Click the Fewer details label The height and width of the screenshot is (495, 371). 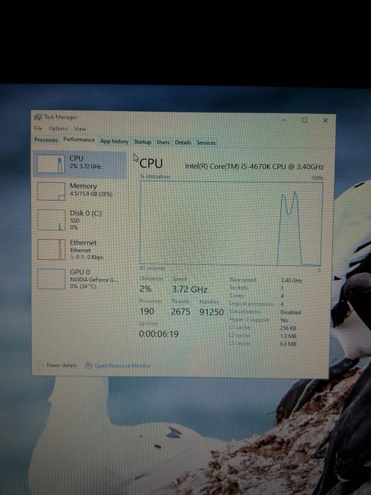pyautogui.click(x=62, y=366)
